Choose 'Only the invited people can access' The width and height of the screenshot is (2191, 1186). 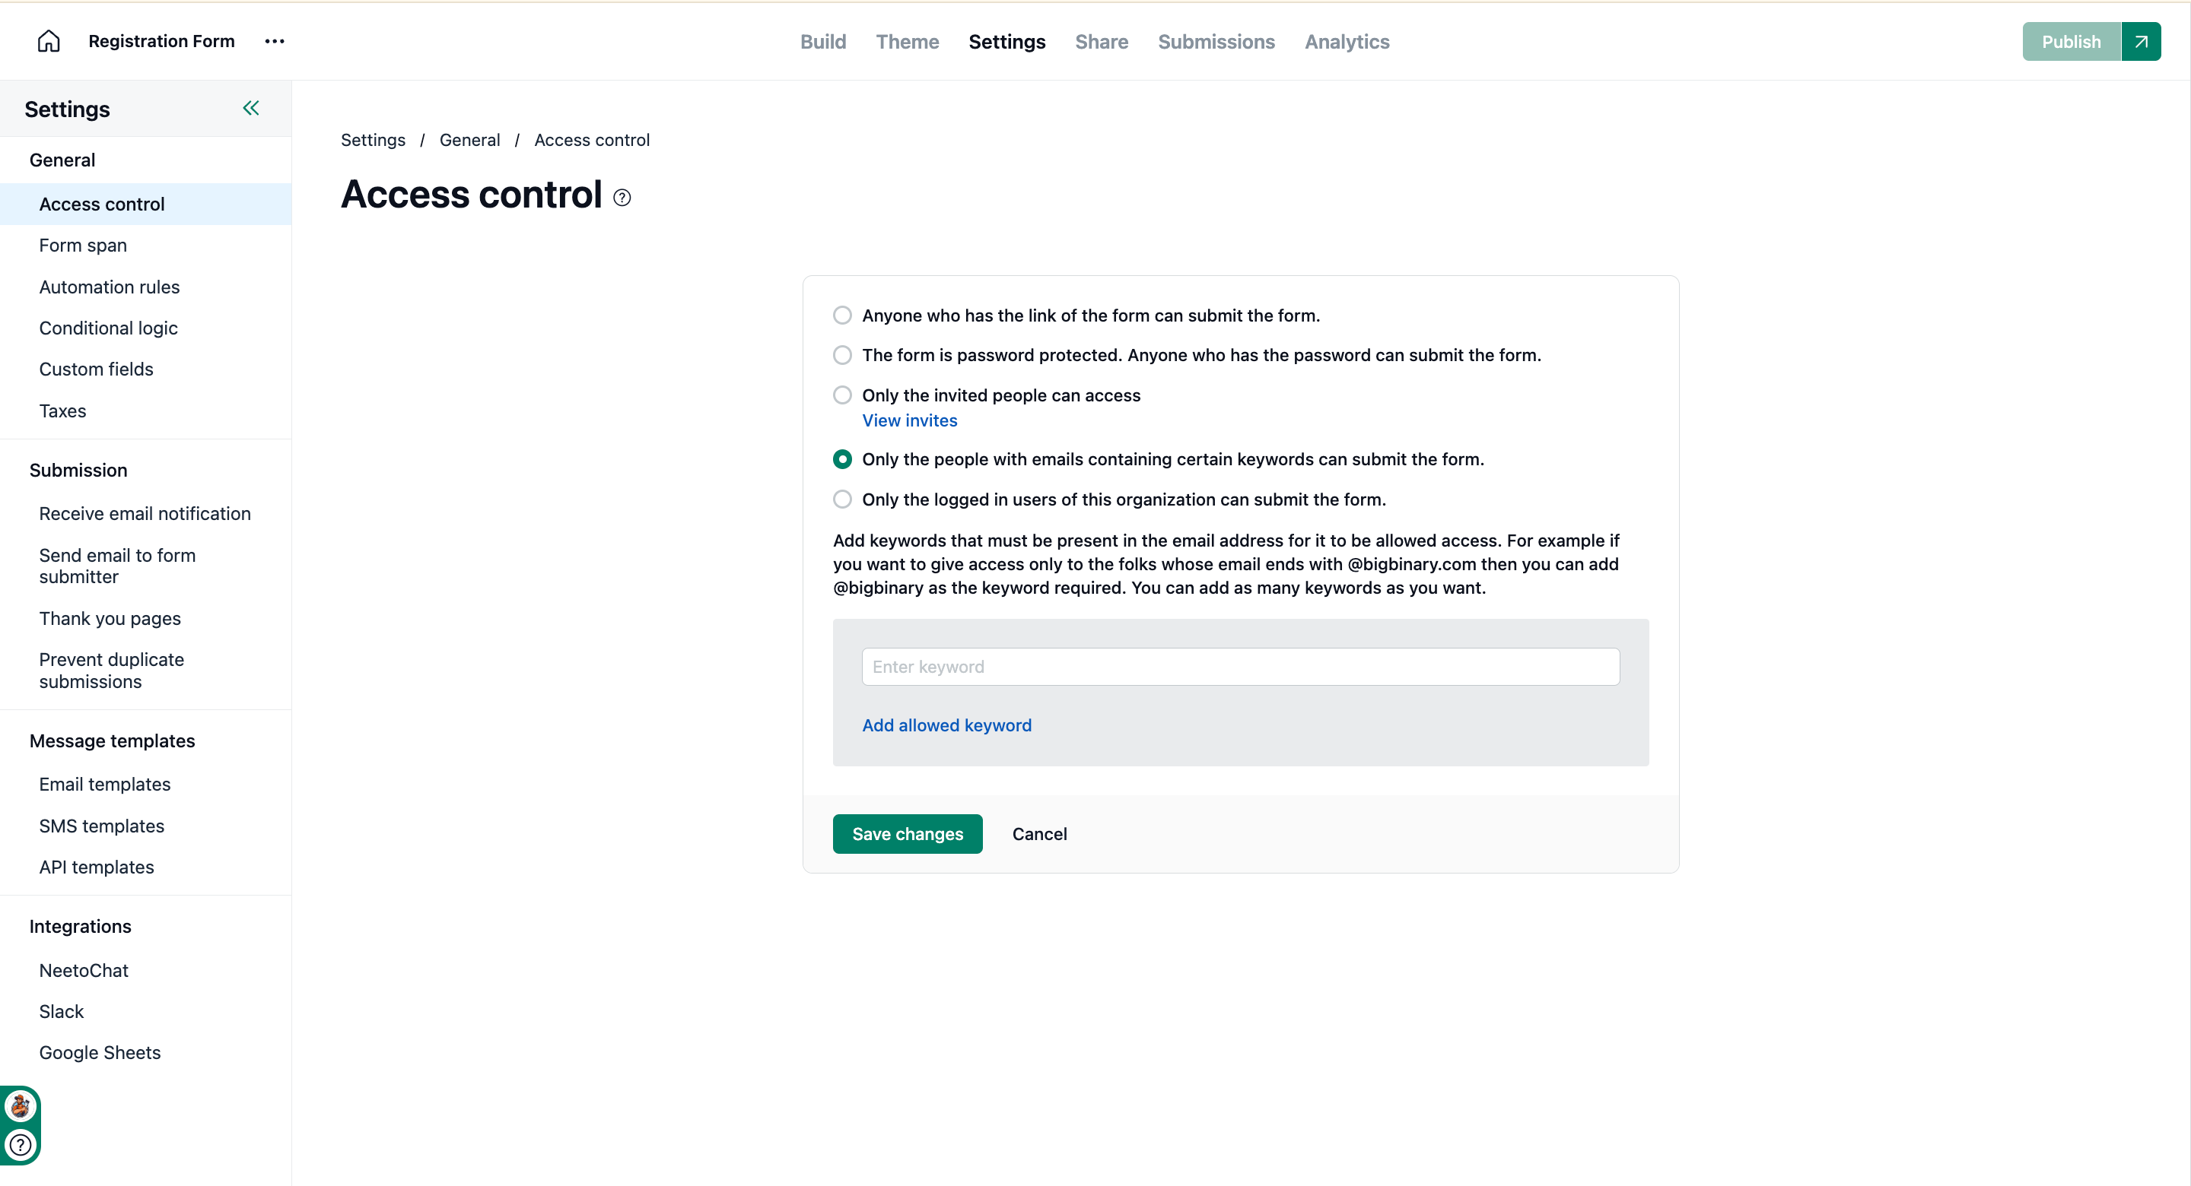click(842, 395)
